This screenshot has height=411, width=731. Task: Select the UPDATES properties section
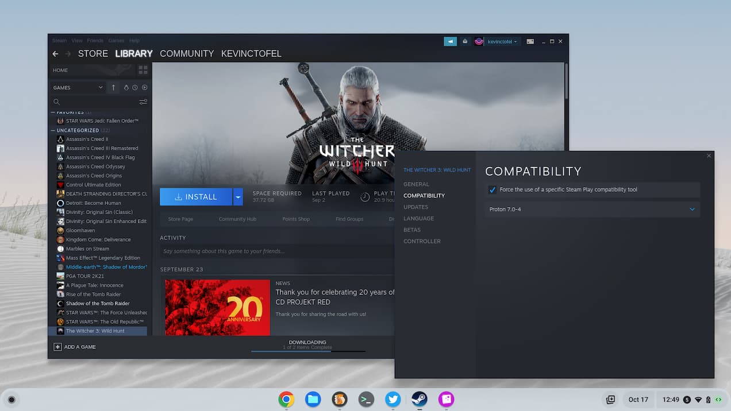coord(415,207)
